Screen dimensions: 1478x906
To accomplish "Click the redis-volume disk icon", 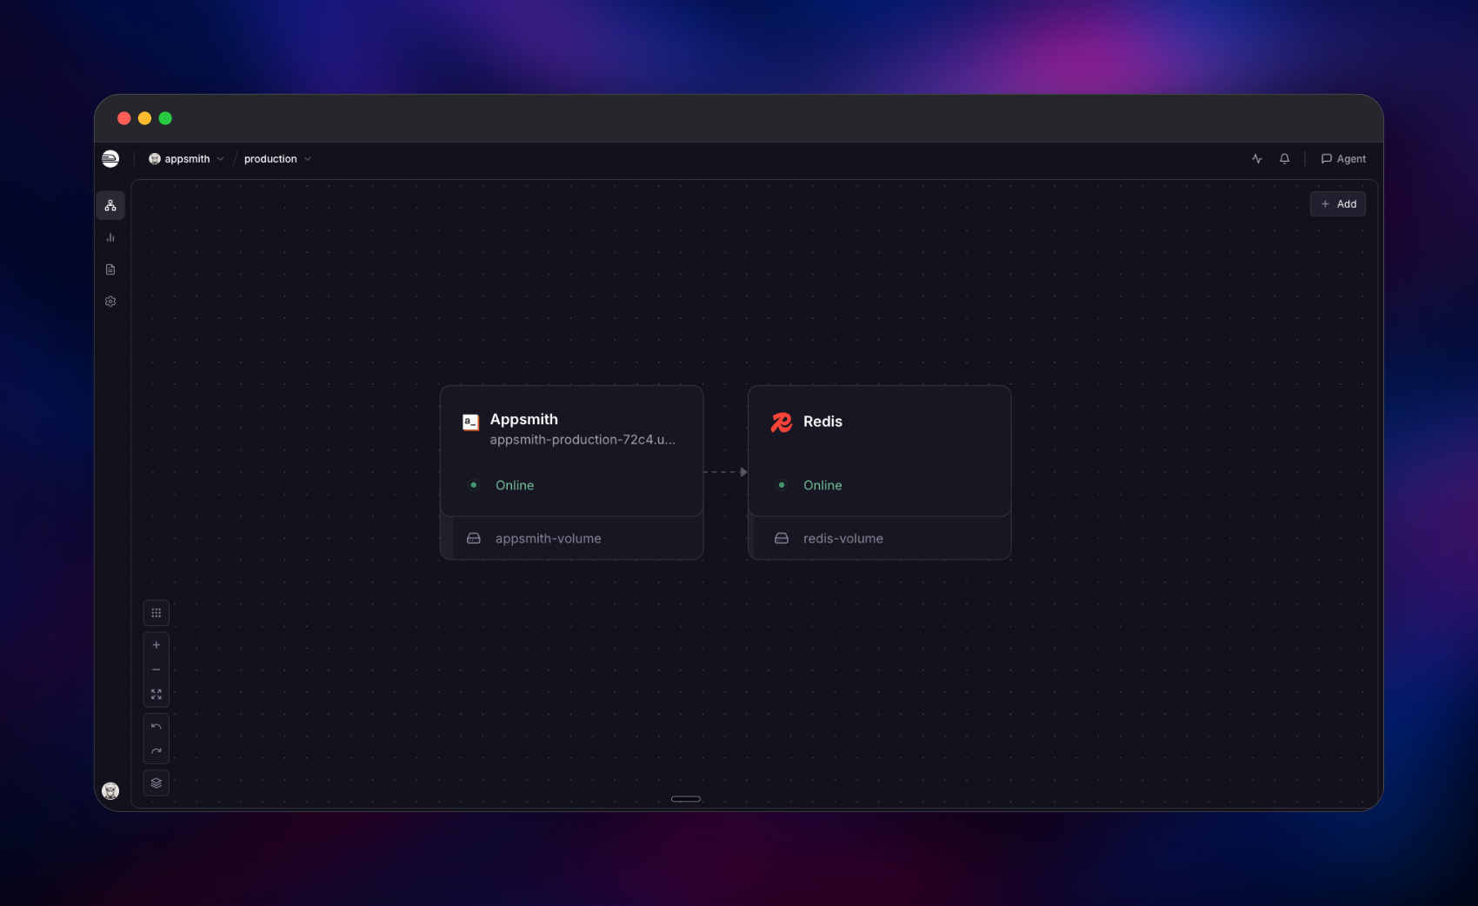I will (x=782, y=539).
